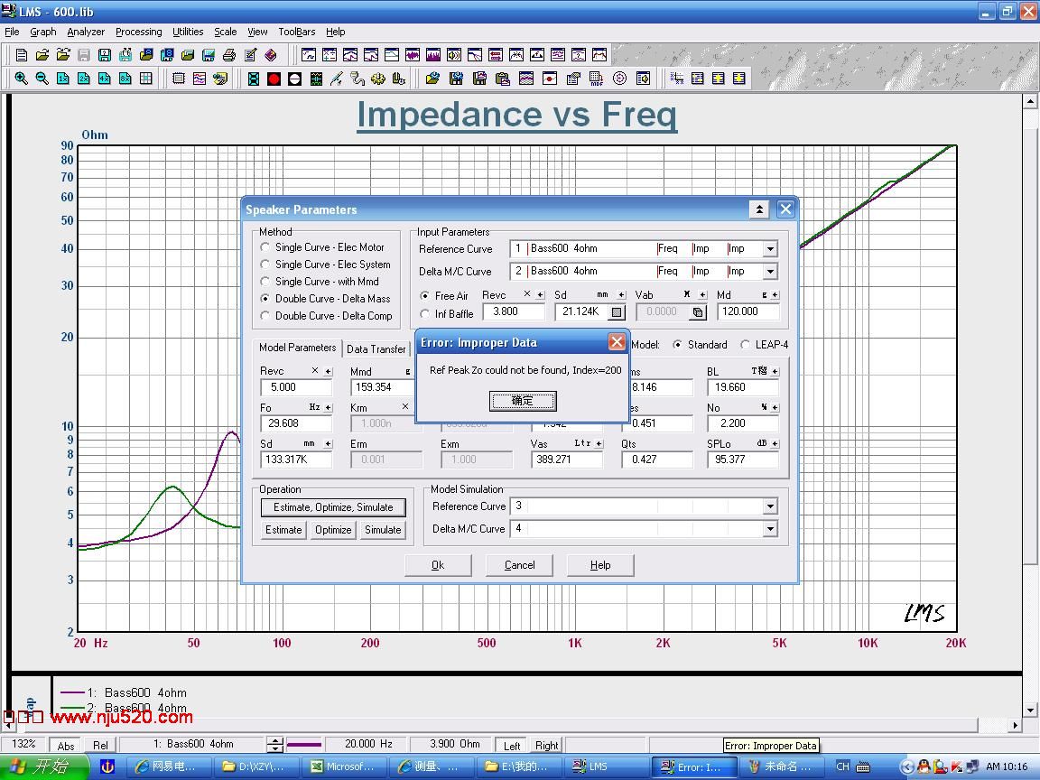Click Estimate, Optimize, Simulate button
The width and height of the screenshot is (1040, 780).
pyautogui.click(x=333, y=507)
